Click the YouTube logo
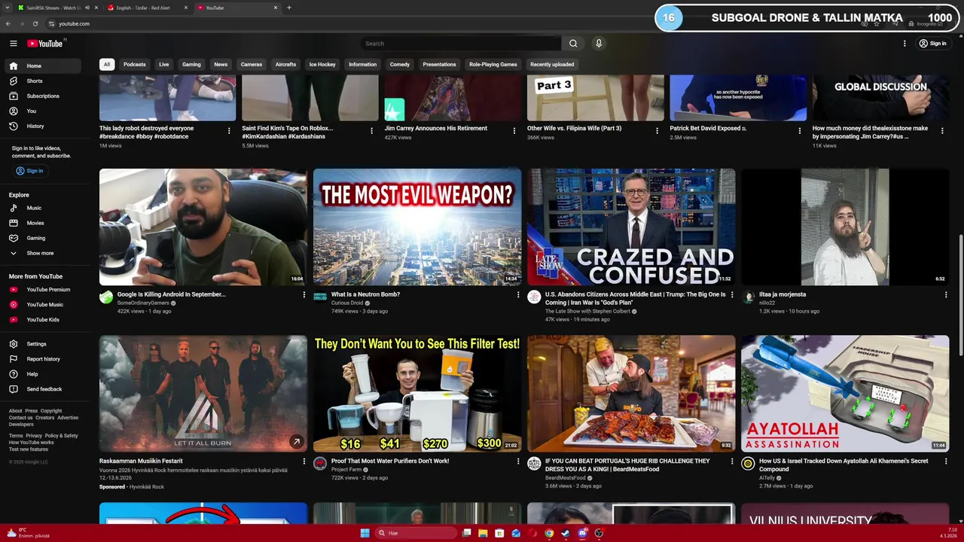 [x=47, y=44]
